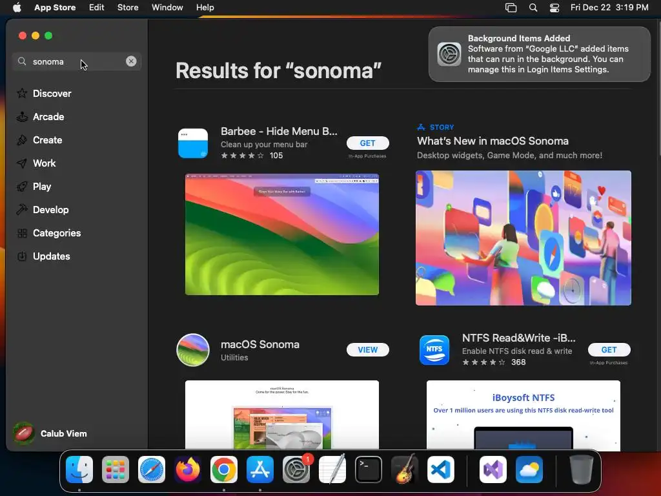Launch Google Chrome from the dock
Screen dimensions: 661x496
(224, 470)
